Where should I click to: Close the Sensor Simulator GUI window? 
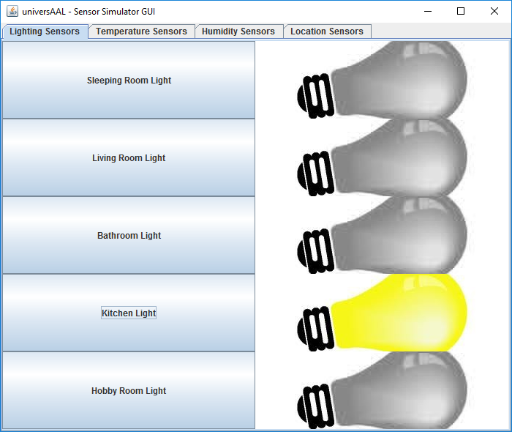point(494,11)
